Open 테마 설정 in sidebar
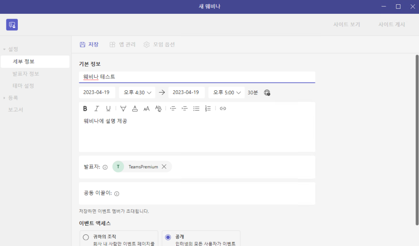This screenshot has width=419, height=246. coord(23,86)
